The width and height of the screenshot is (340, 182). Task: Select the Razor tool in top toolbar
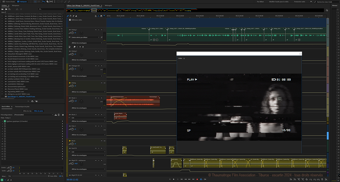pyautogui.click(x=48, y=2)
